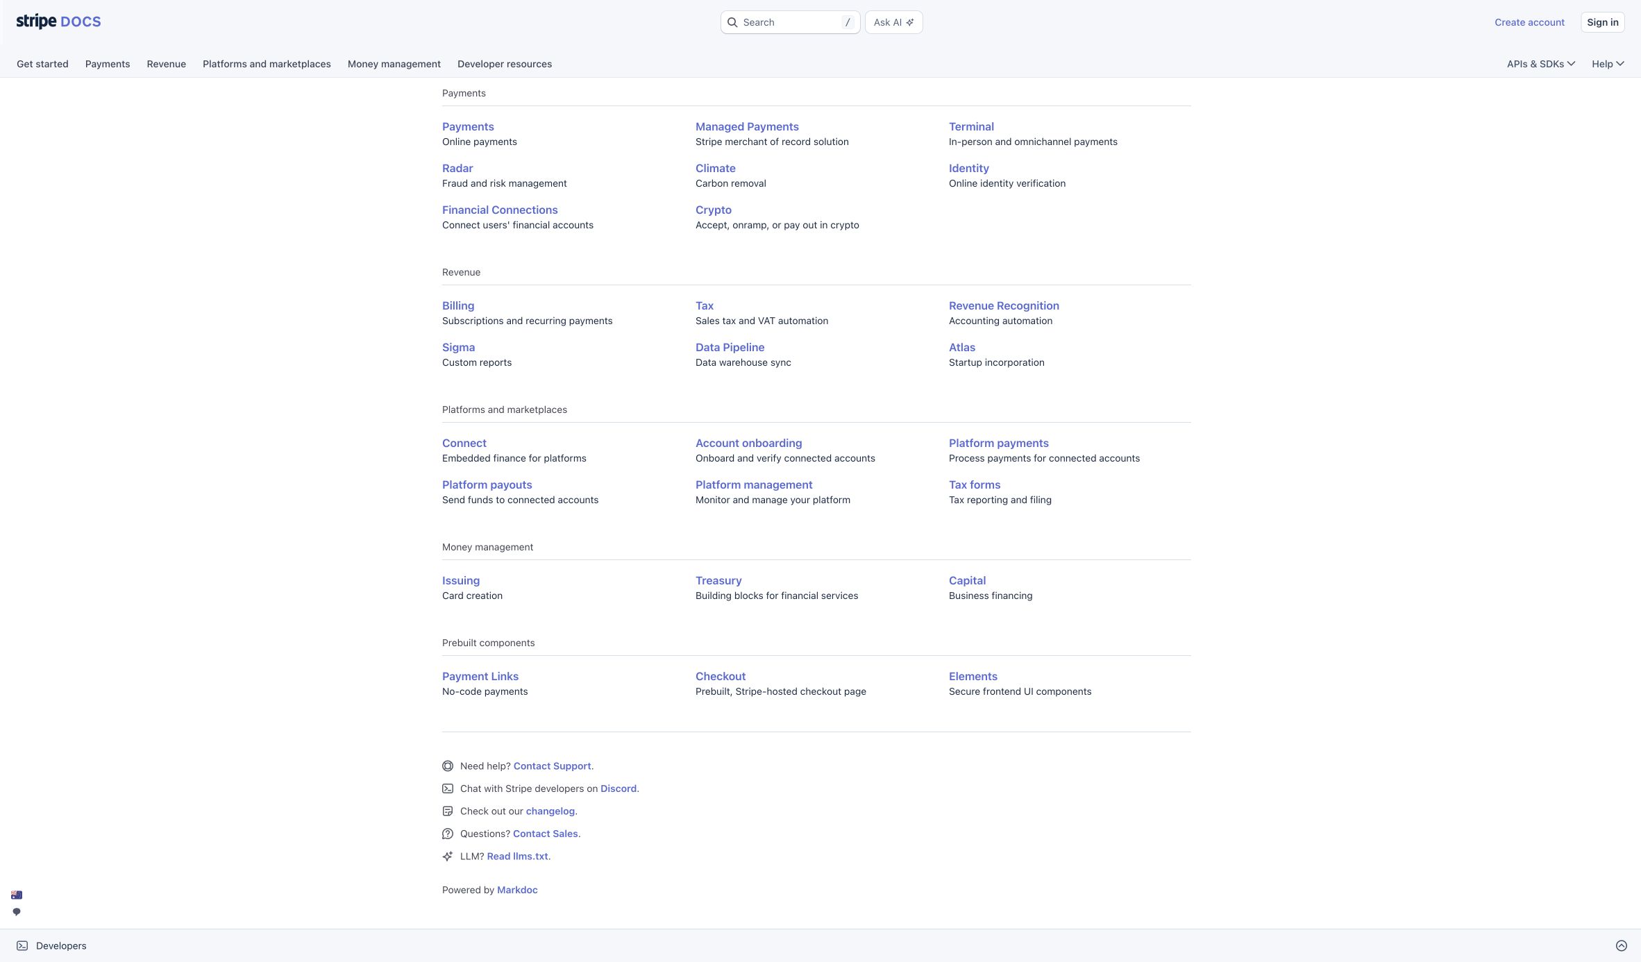This screenshot has height=962, width=1641.
Task: Expand the bottom Developers panel using the chevron
Action: pos(1622,945)
